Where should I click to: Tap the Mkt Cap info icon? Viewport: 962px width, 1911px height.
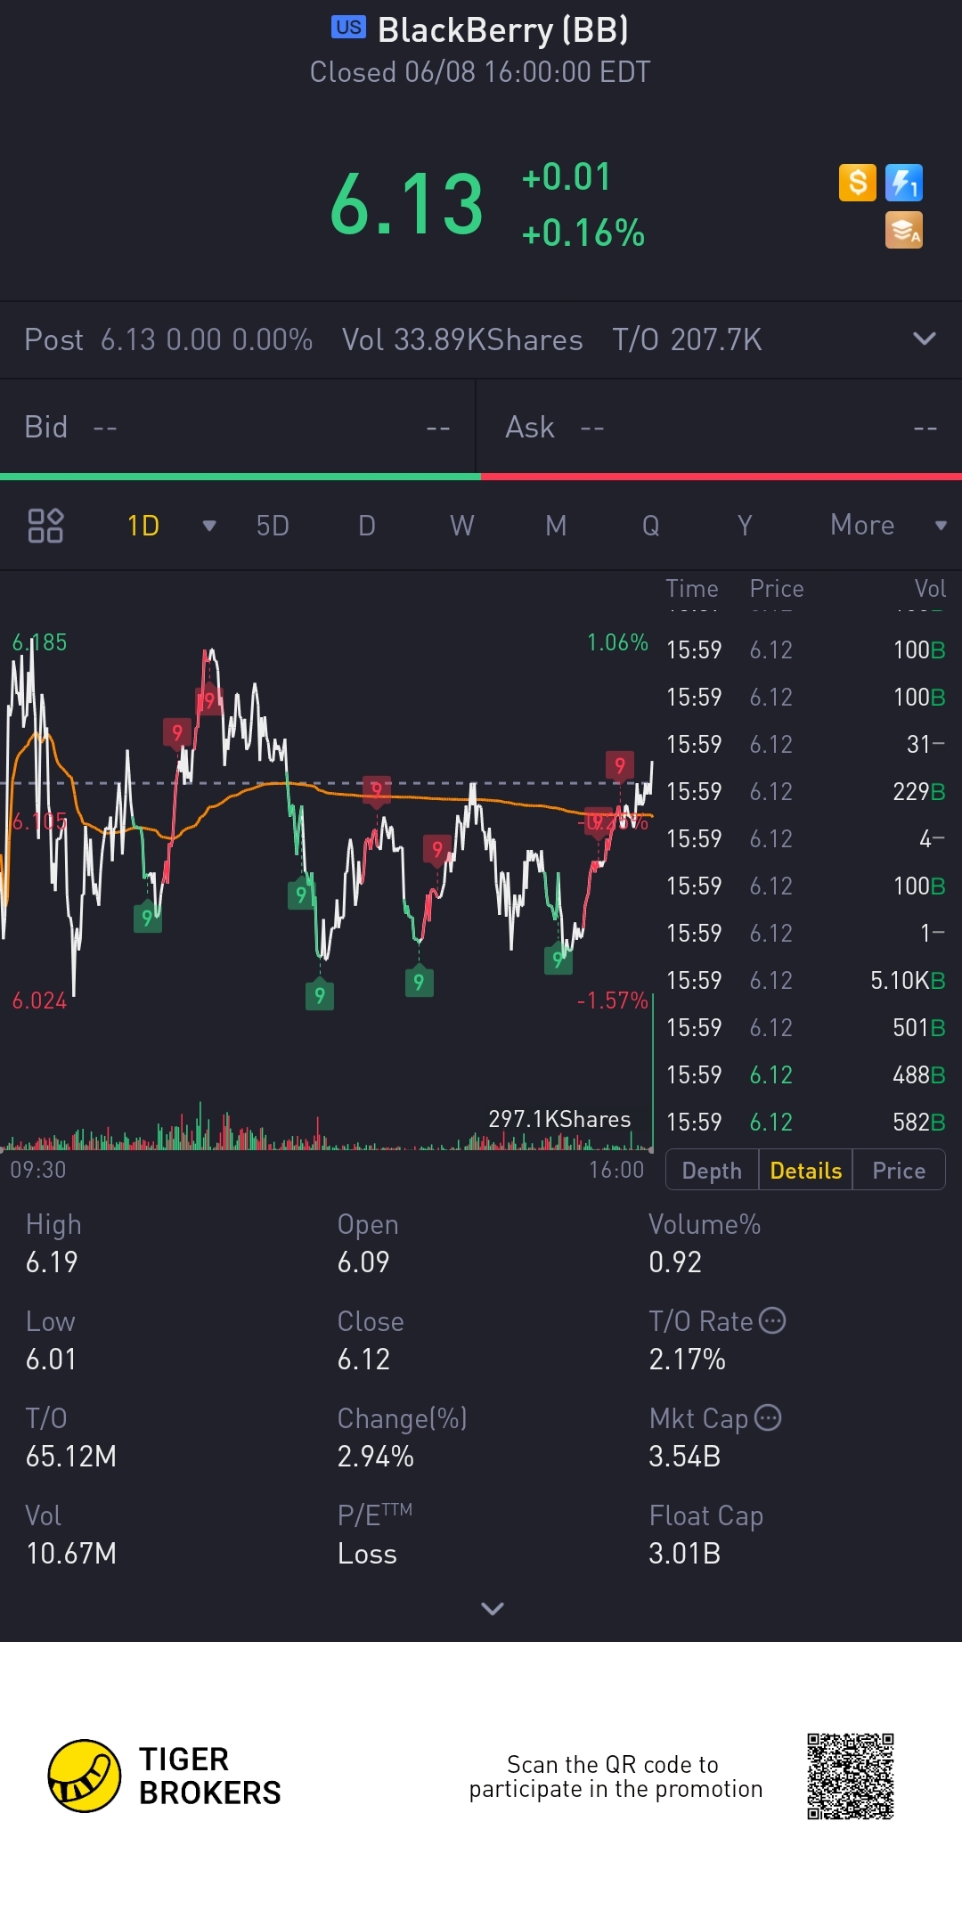pos(768,1417)
